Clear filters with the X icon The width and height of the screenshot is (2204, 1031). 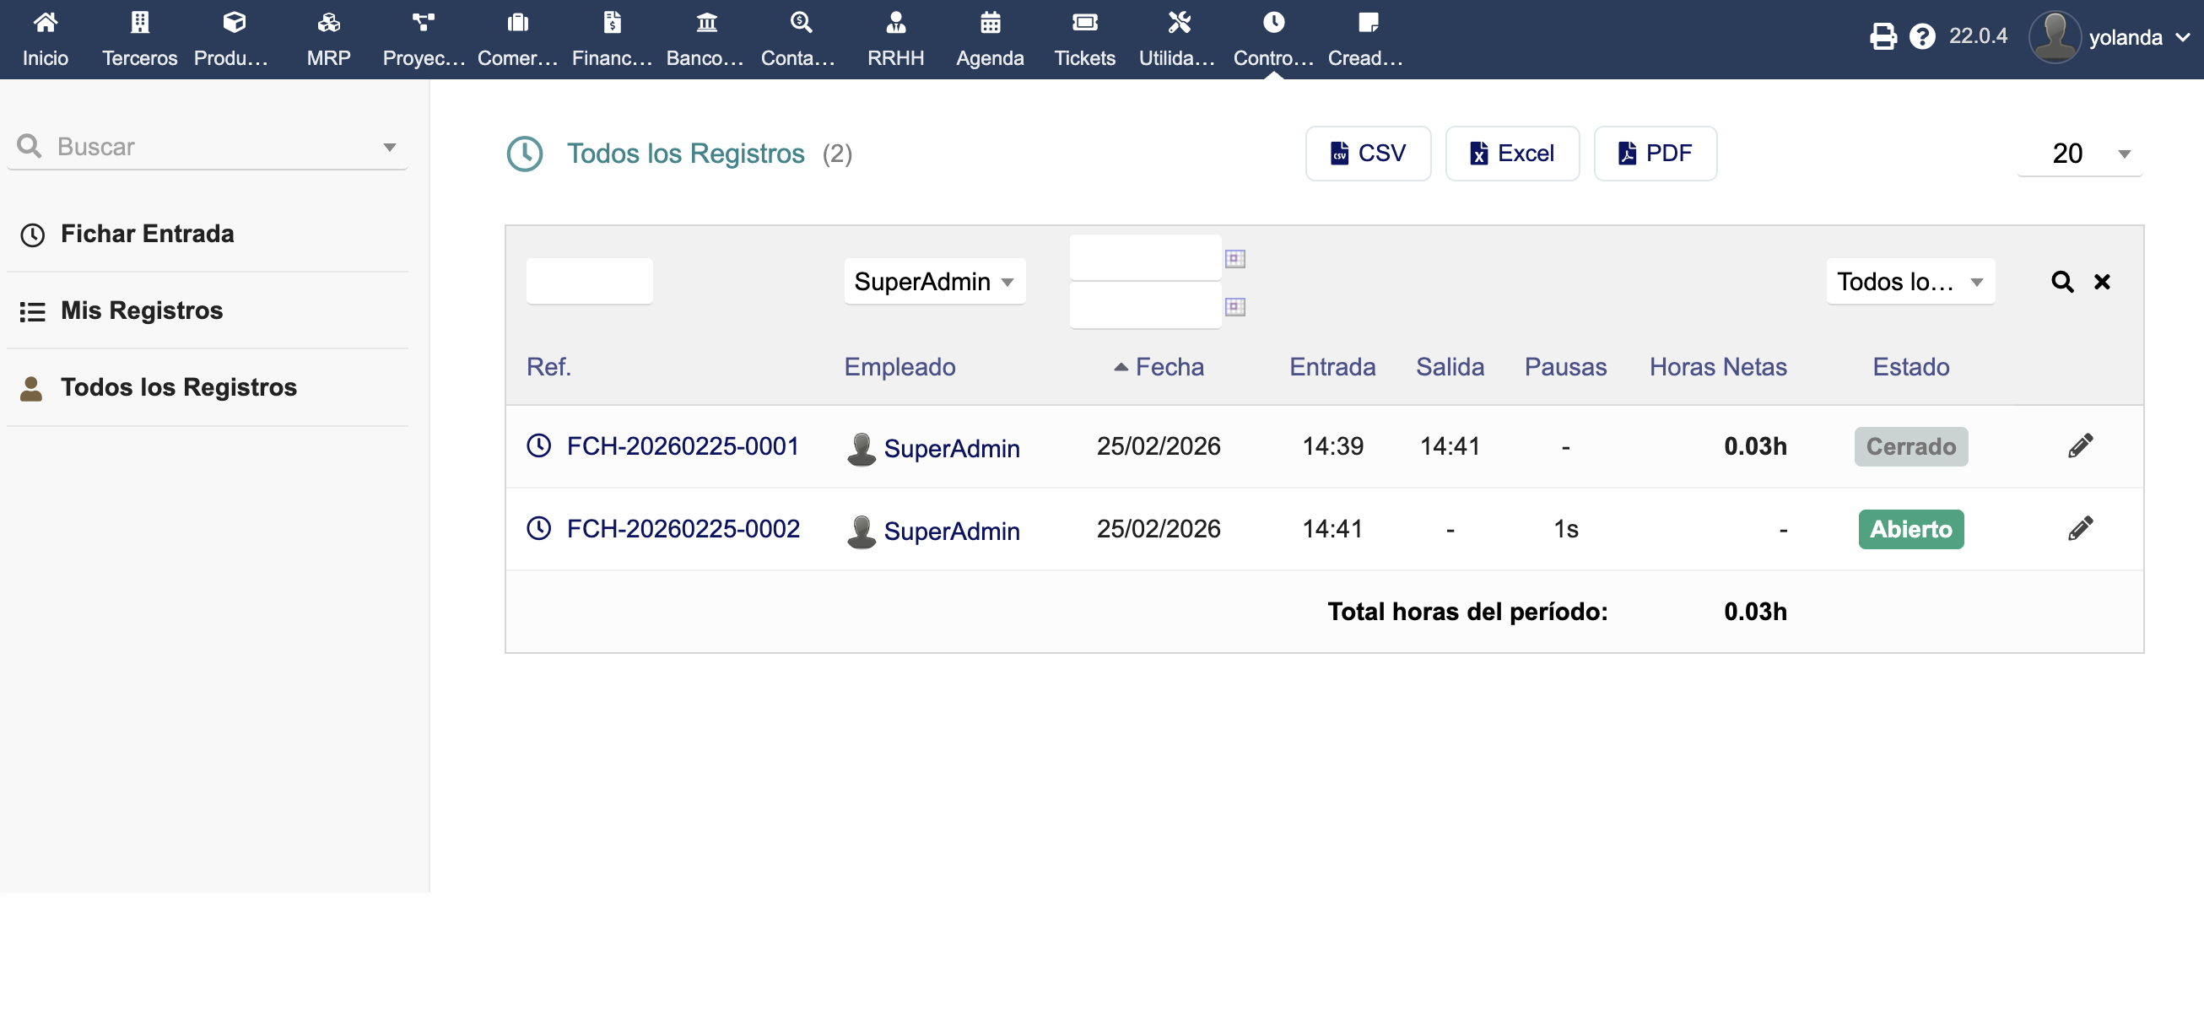click(x=2101, y=282)
